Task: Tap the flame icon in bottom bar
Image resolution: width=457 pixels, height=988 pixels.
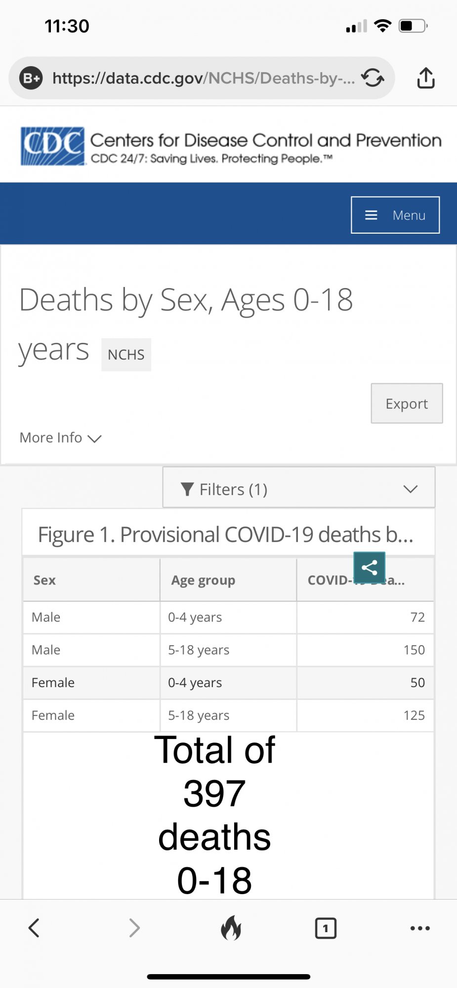Action: tap(231, 928)
